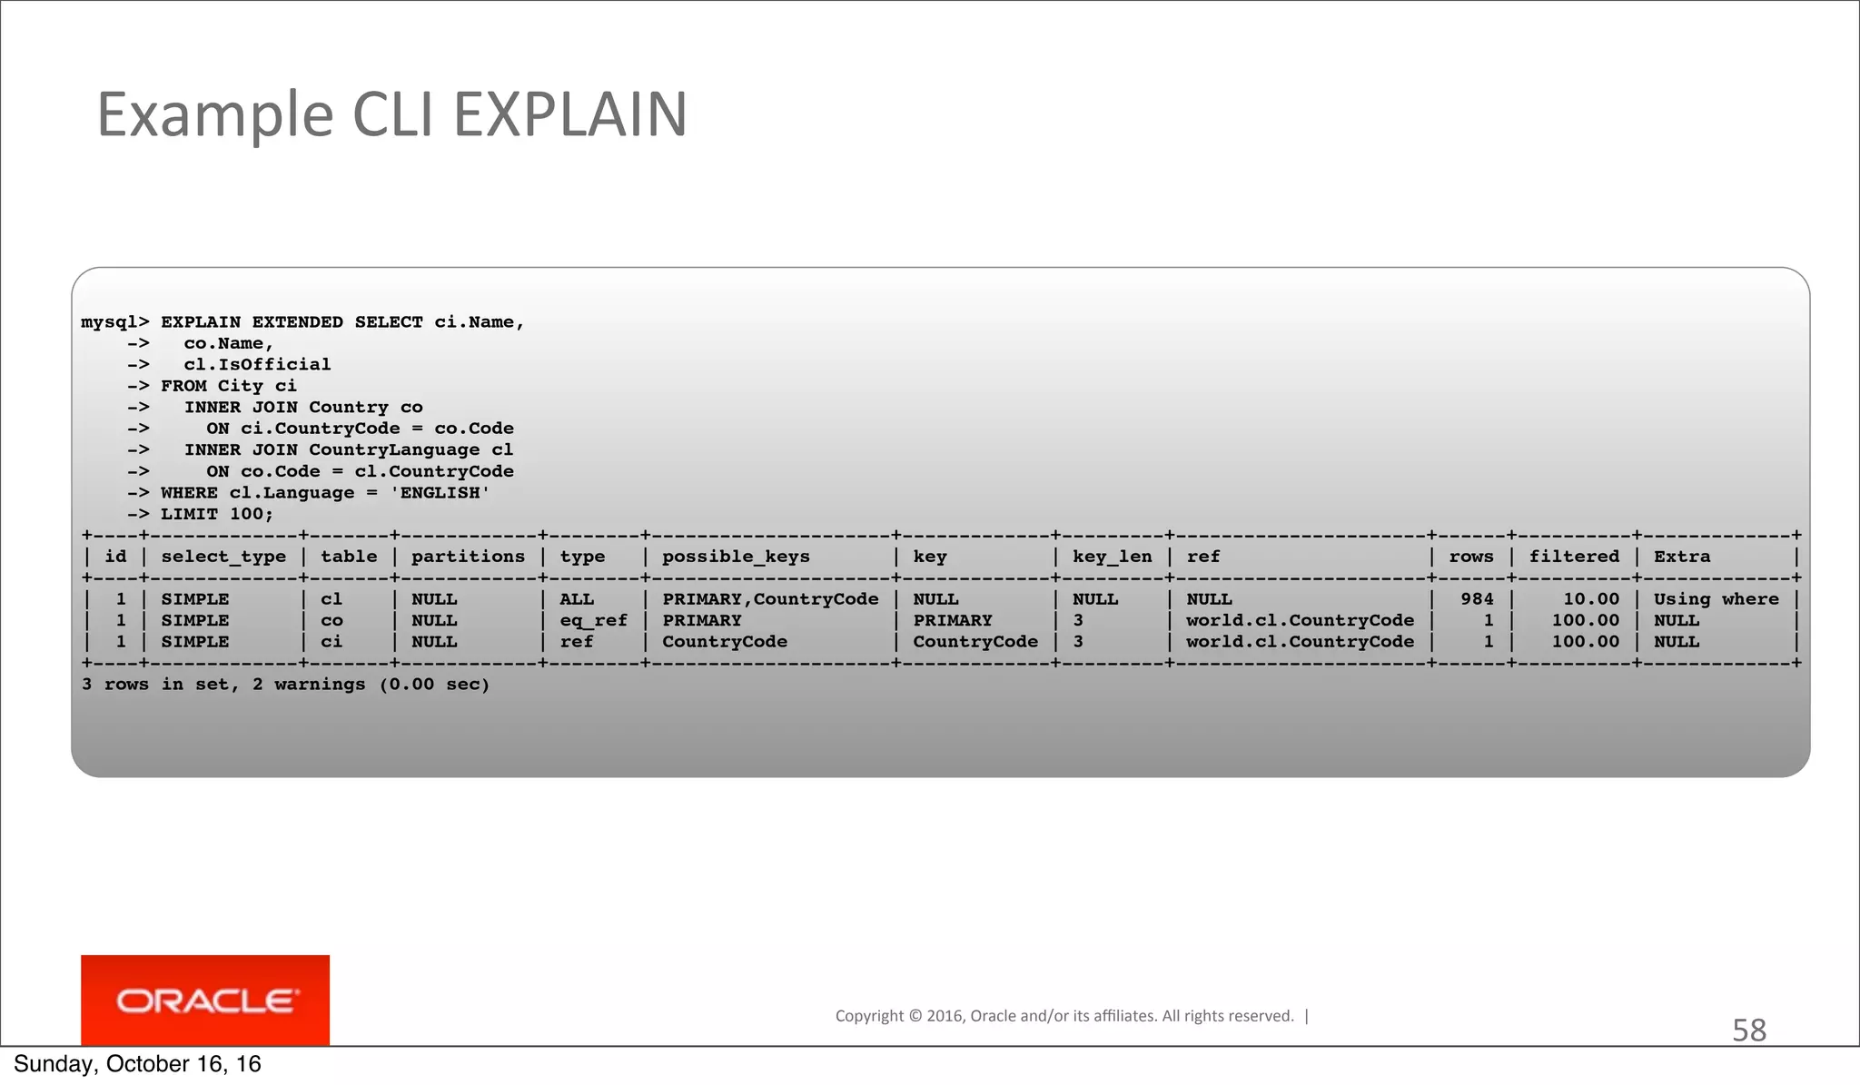Image resolution: width=1860 pixels, height=1085 pixels.
Task: Click 'INNER JOIN CountryLanguage cl' line
Action: [x=349, y=450]
